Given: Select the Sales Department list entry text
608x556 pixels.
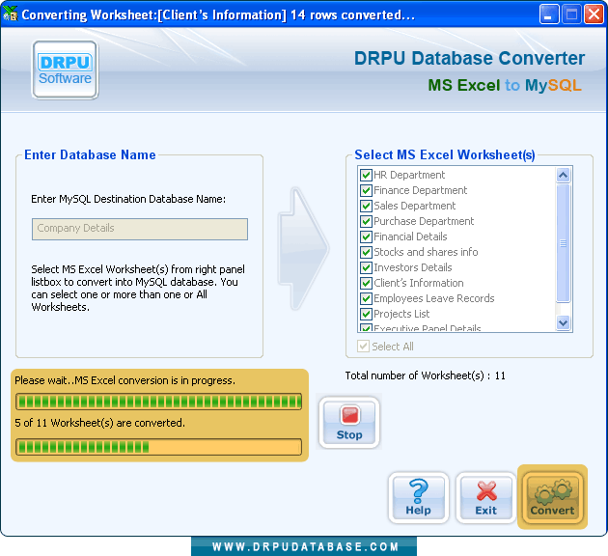Looking at the screenshot, I should (415, 206).
